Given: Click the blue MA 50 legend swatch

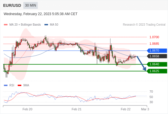Looking at the screenshot, I should [x=46, y=25].
